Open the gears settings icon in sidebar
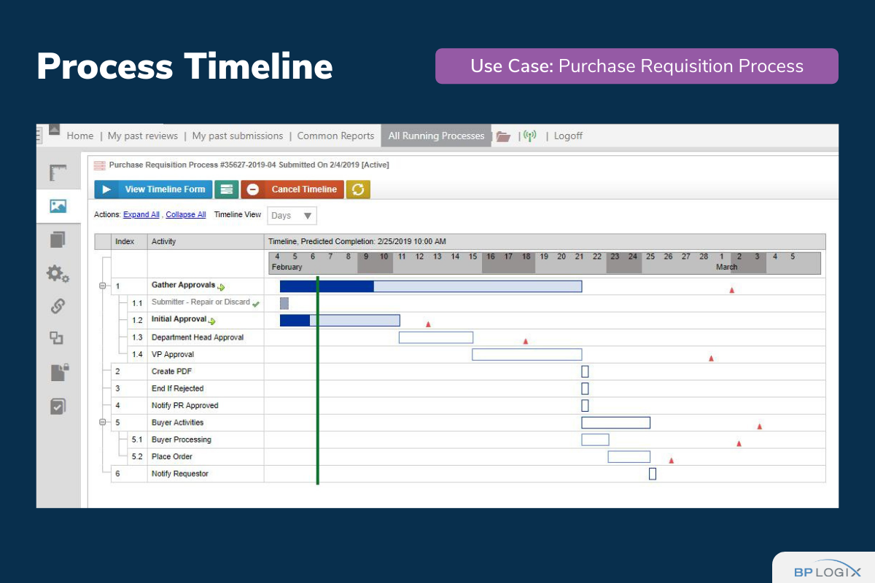 [58, 273]
